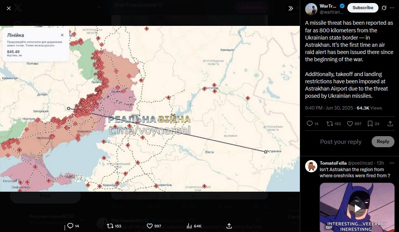View 64.3K Views analytics
Image resolution: width=399 pixels, height=232 pixels.
tap(369, 108)
